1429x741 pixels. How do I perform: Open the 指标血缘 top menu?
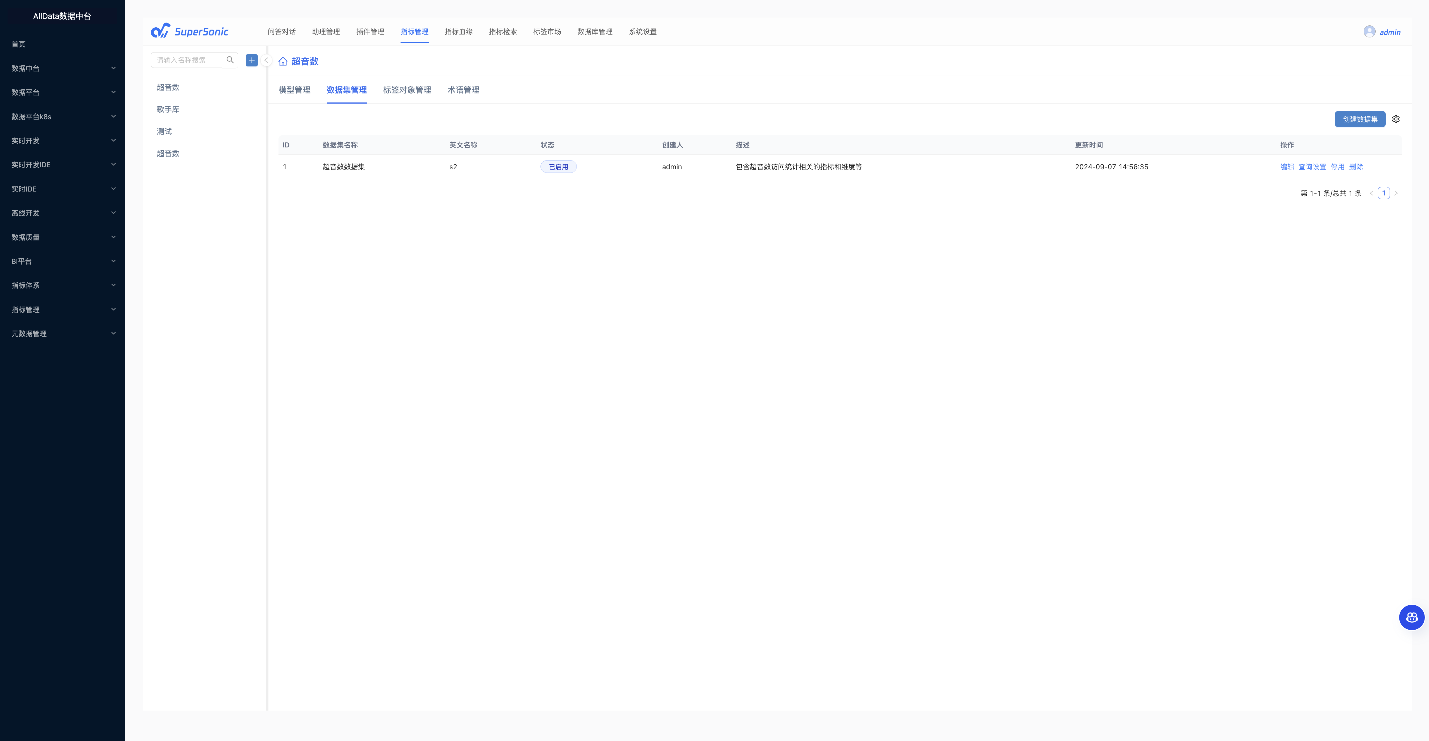point(459,32)
